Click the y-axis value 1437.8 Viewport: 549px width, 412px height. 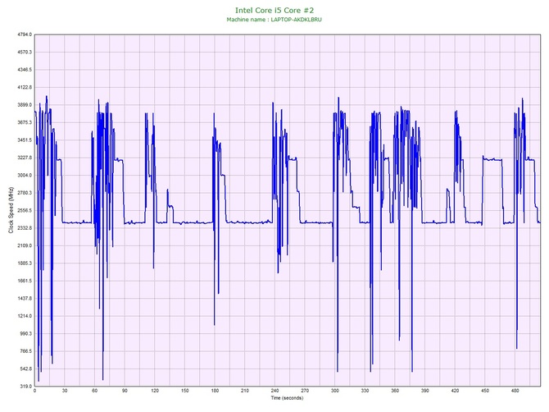point(25,299)
